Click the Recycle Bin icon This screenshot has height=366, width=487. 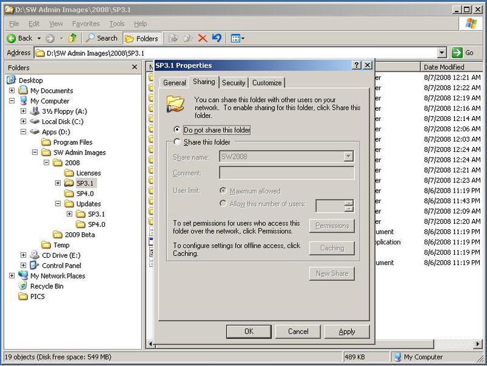pyautogui.click(x=23, y=286)
